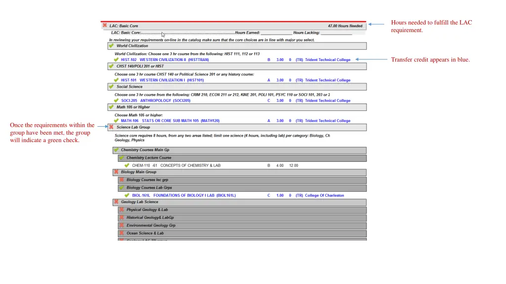Click the green check beside Social Science
The image size is (506, 284).
(x=111, y=87)
